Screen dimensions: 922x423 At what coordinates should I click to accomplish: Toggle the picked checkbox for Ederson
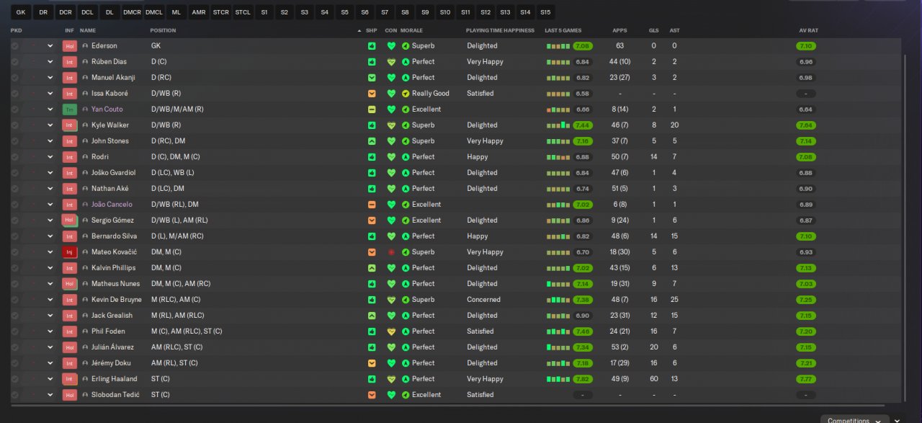pos(14,46)
